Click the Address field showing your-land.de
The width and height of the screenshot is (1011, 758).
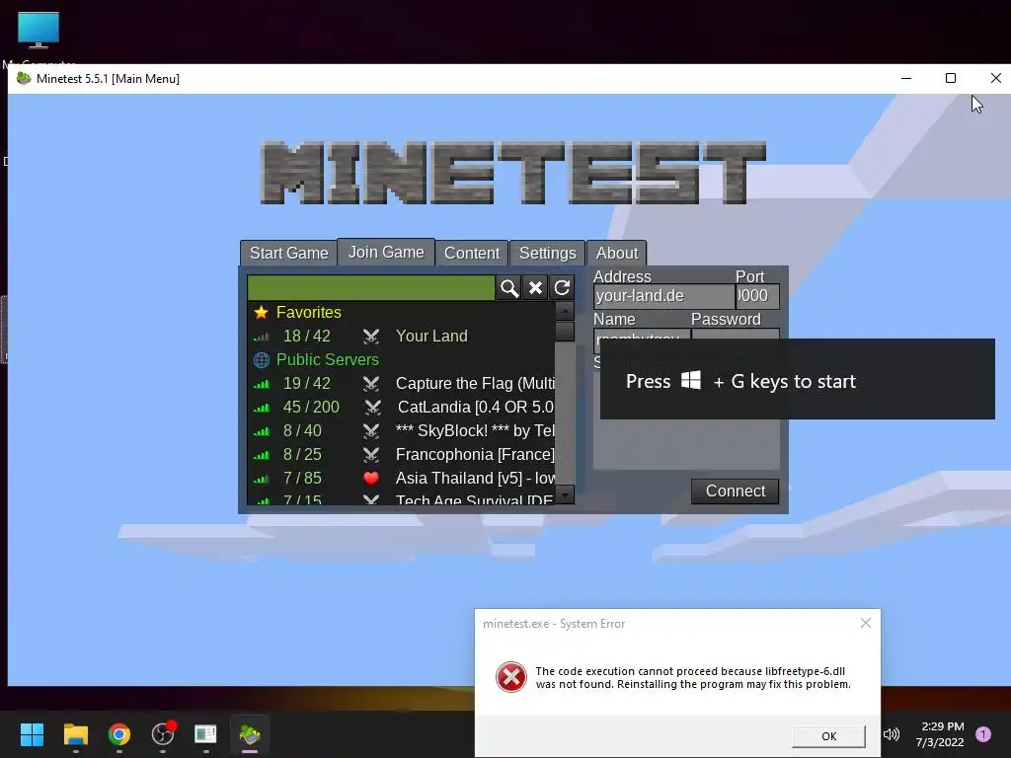click(x=663, y=296)
